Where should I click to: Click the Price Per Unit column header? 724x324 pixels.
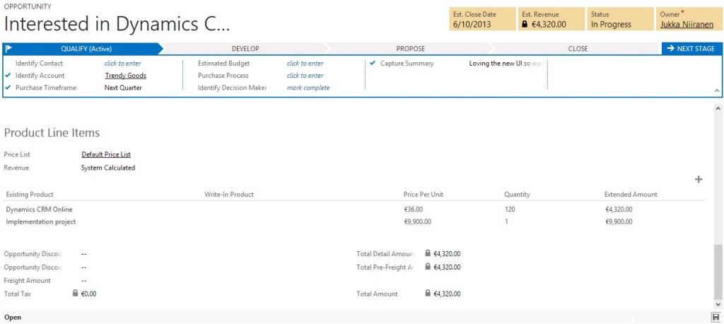[424, 195]
